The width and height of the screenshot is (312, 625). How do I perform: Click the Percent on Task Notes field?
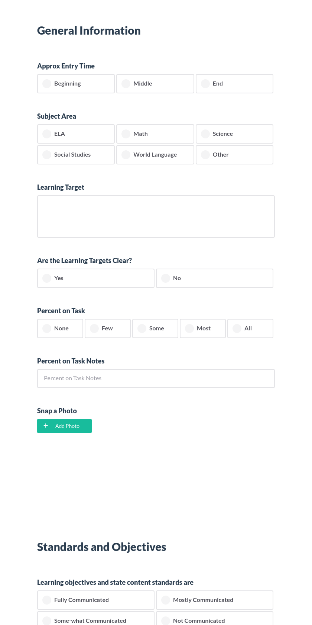156,378
